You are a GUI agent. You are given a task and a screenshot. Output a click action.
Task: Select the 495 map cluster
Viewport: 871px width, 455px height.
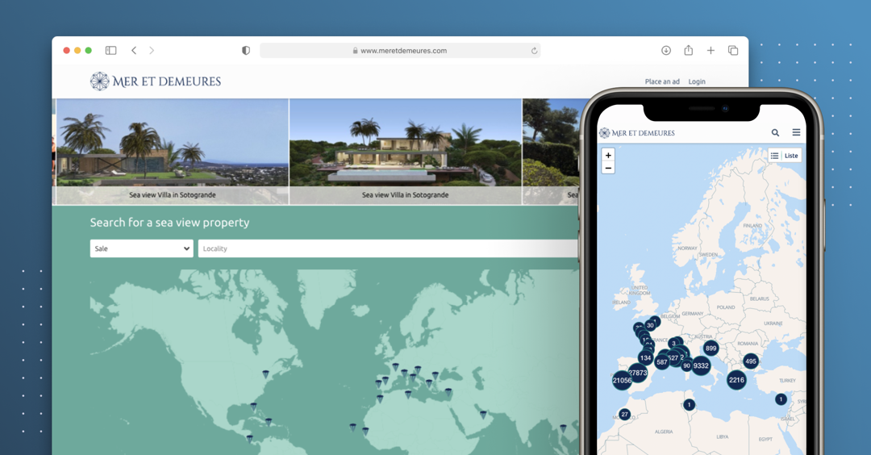(751, 361)
